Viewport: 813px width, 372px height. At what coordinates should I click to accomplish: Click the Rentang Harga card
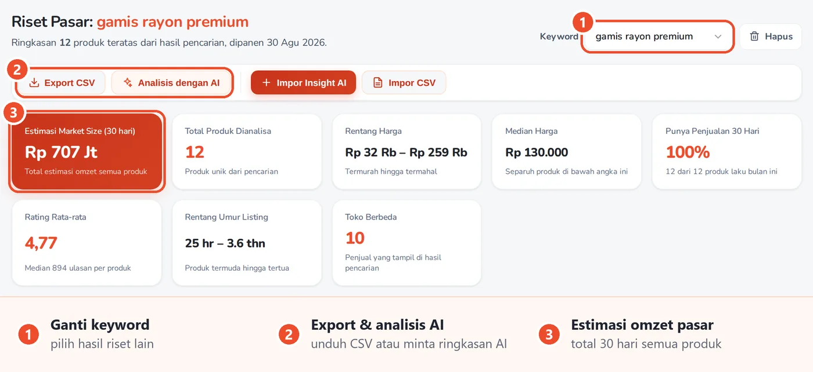406,152
